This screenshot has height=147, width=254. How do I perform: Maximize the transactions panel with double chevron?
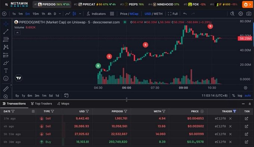coord(250,104)
